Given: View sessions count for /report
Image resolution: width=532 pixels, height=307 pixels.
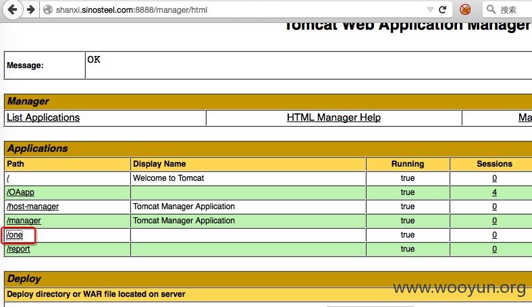Looking at the screenshot, I should (x=494, y=249).
